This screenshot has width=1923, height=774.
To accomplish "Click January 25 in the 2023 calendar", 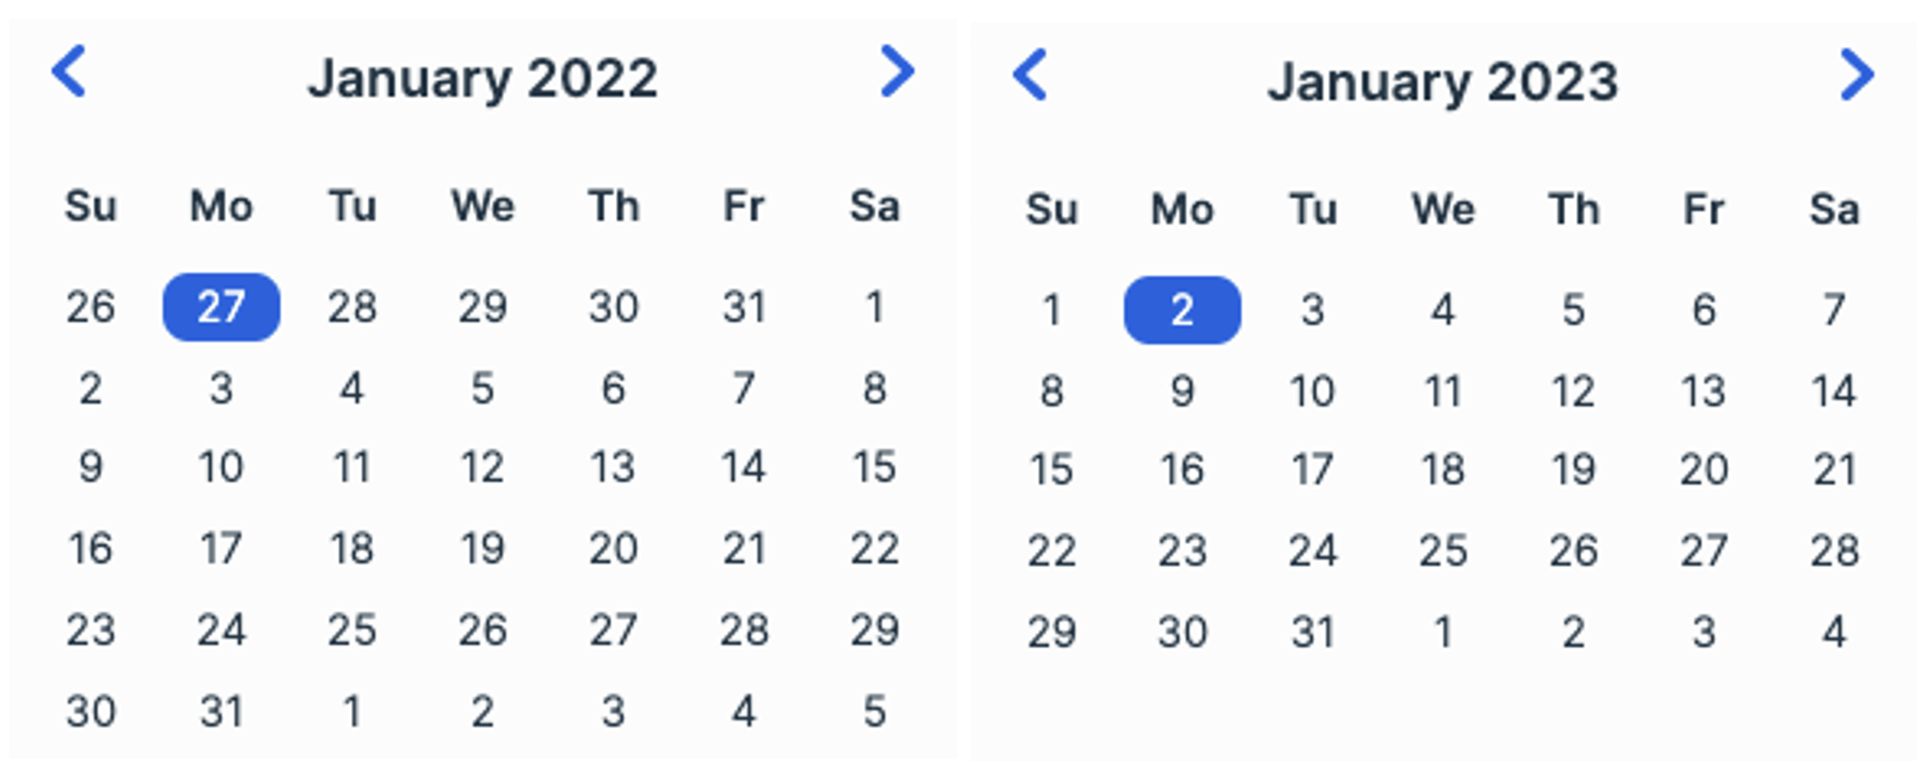I will point(1442,551).
